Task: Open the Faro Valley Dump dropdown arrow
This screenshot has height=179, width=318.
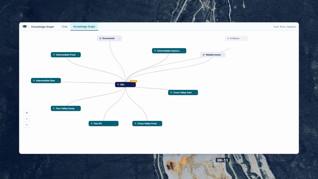Action: (78, 109)
